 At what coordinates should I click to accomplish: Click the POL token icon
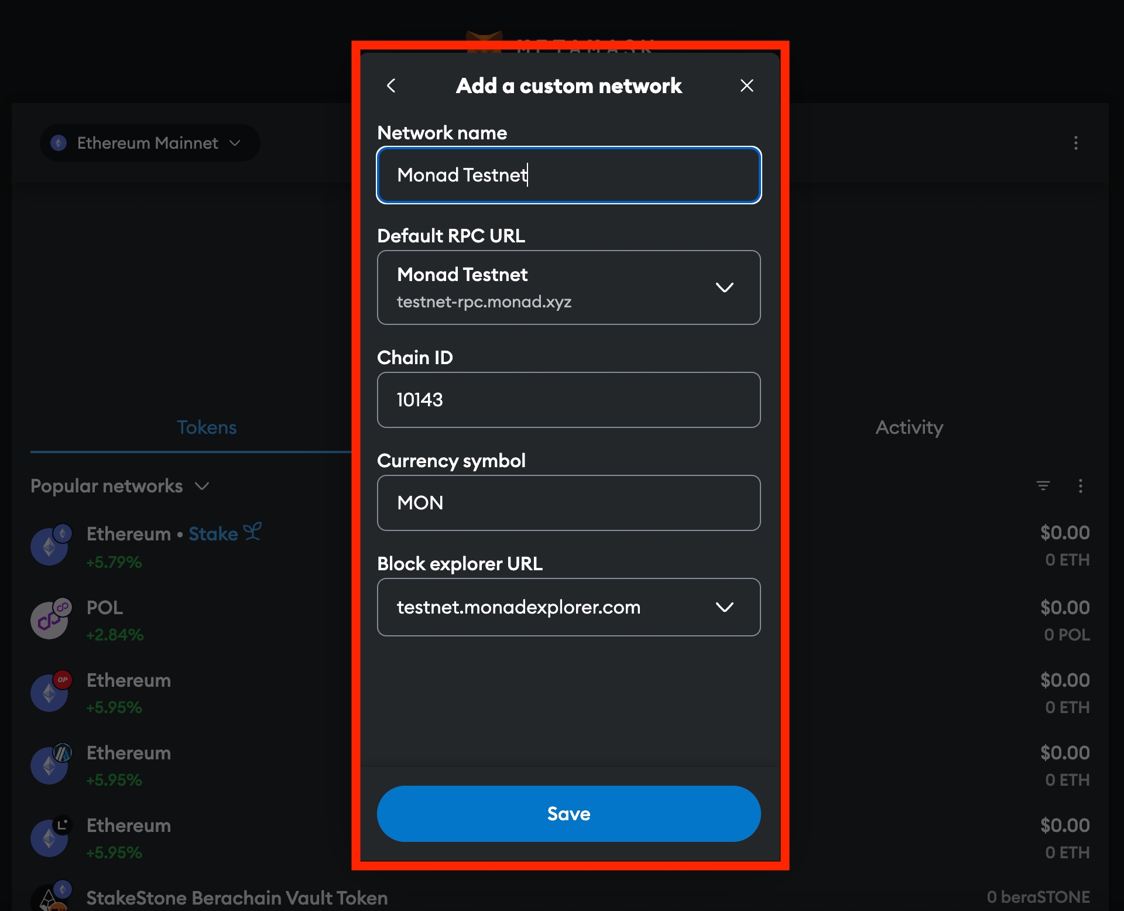tap(50, 619)
